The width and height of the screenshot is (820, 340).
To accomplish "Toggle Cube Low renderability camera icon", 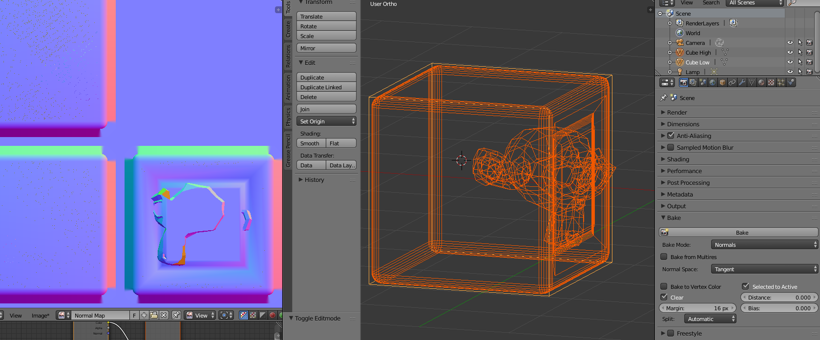I will pyautogui.click(x=809, y=62).
